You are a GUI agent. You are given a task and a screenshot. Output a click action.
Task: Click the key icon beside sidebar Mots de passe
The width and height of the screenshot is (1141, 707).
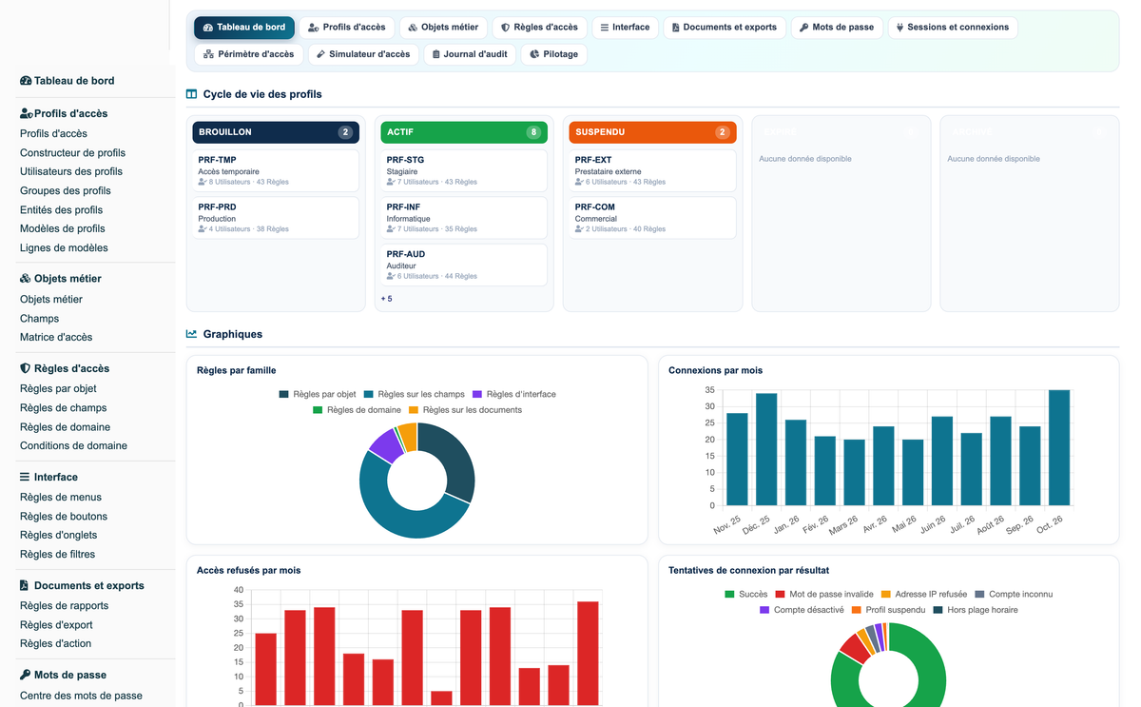[x=25, y=675]
